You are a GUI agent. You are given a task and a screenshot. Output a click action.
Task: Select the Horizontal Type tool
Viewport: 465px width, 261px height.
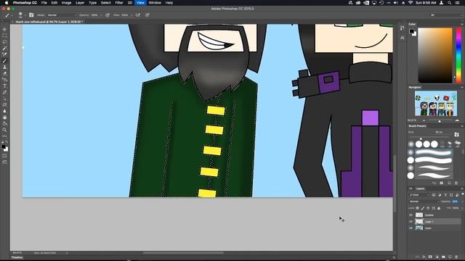point(4,86)
